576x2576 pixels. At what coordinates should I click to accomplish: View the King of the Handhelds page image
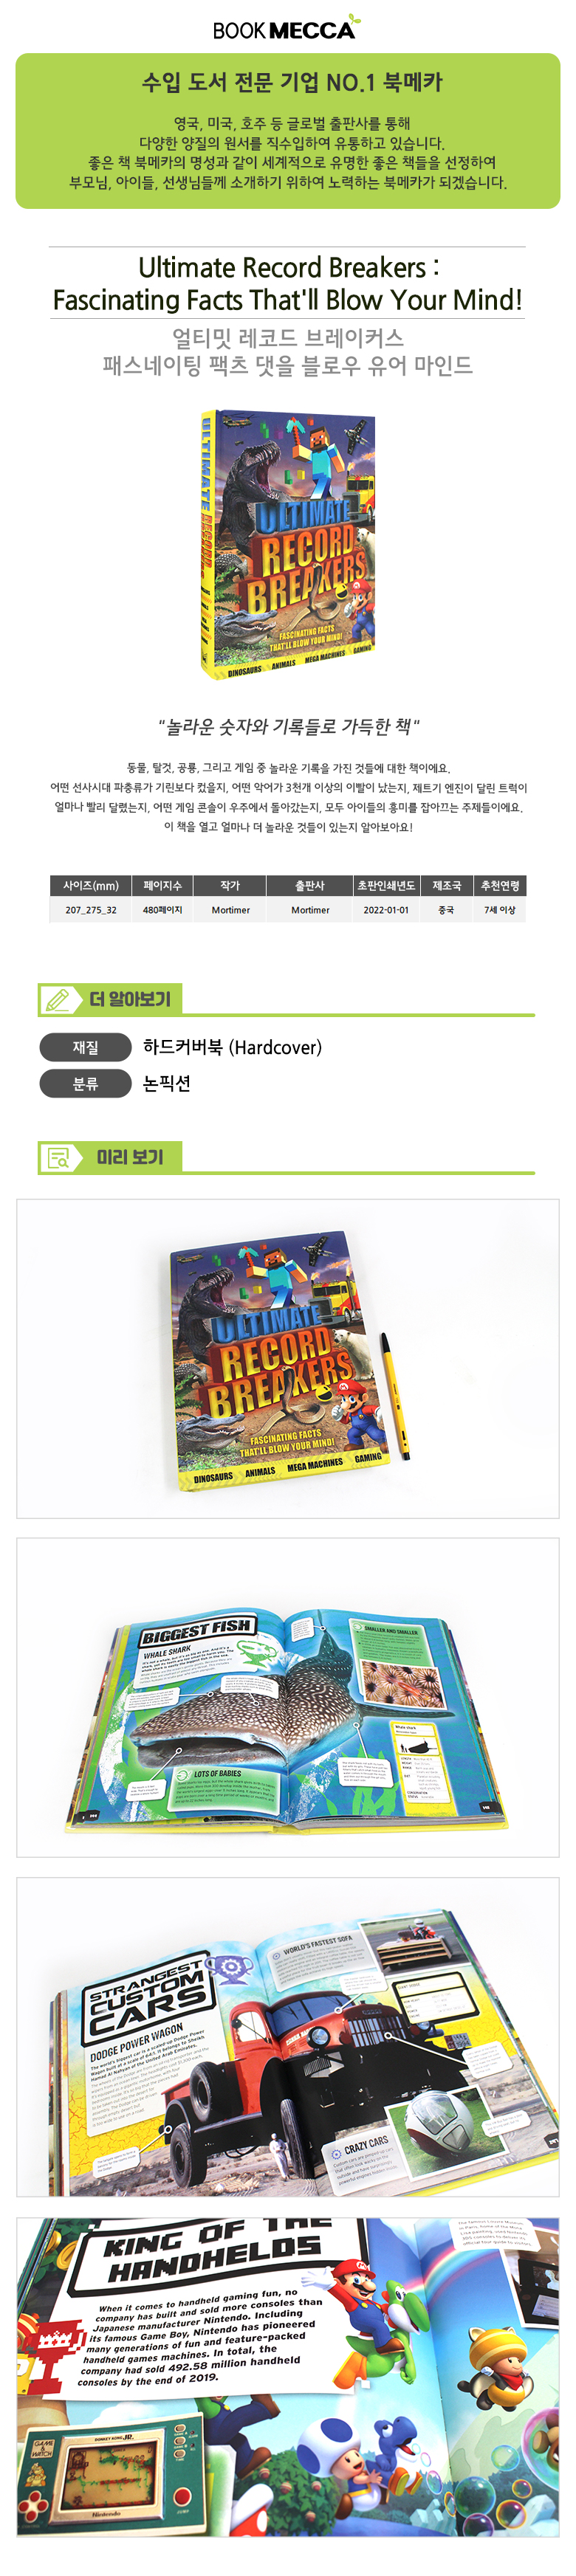(288, 2376)
